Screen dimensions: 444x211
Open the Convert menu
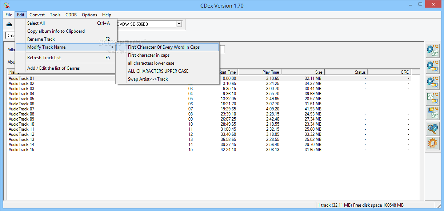37,15
